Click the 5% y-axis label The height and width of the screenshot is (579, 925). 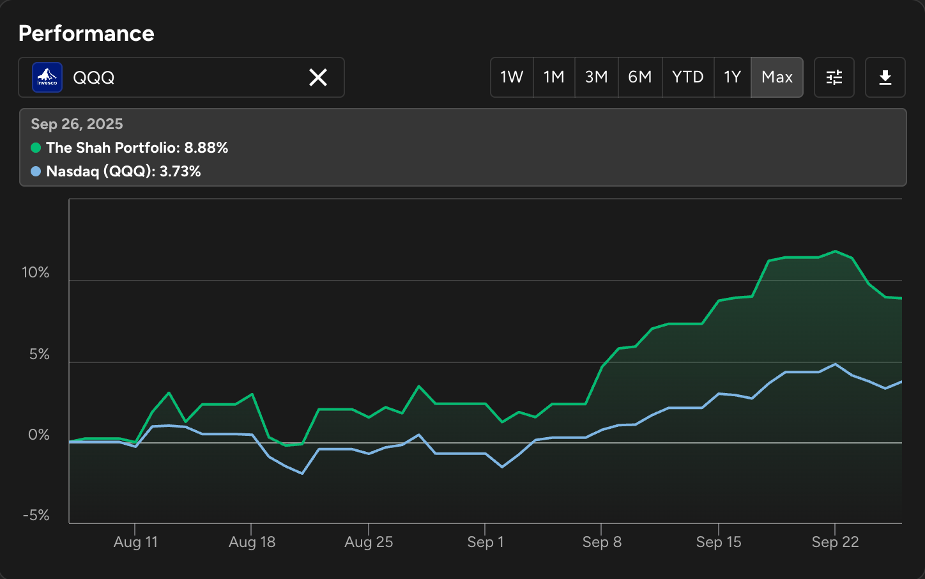[40, 354]
